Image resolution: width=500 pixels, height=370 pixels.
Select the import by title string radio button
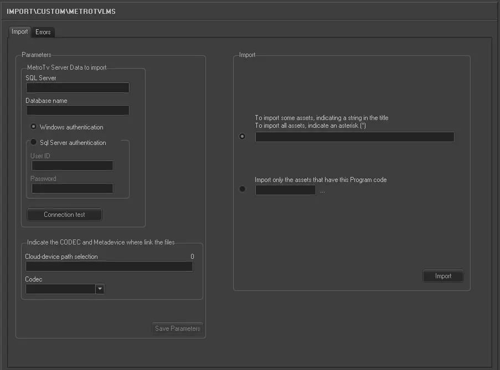pos(242,137)
